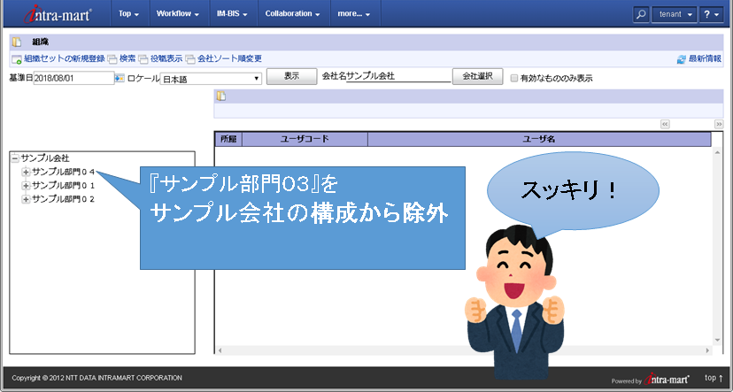Viewport: 733px width, 392px height.
Task: Click the 会社選択 button
Action: pyautogui.click(x=477, y=76)
